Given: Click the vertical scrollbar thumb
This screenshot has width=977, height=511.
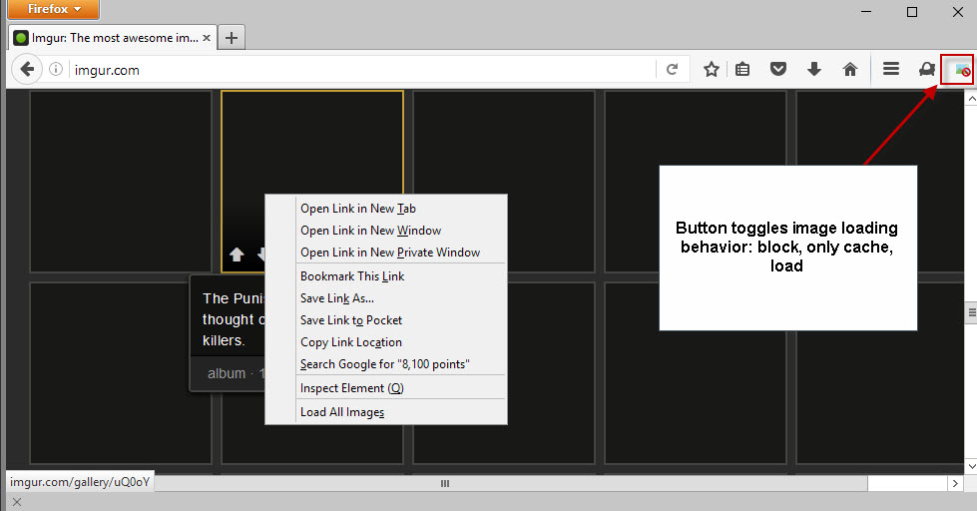Looking at the screenshot, I should tap(971, 311).
